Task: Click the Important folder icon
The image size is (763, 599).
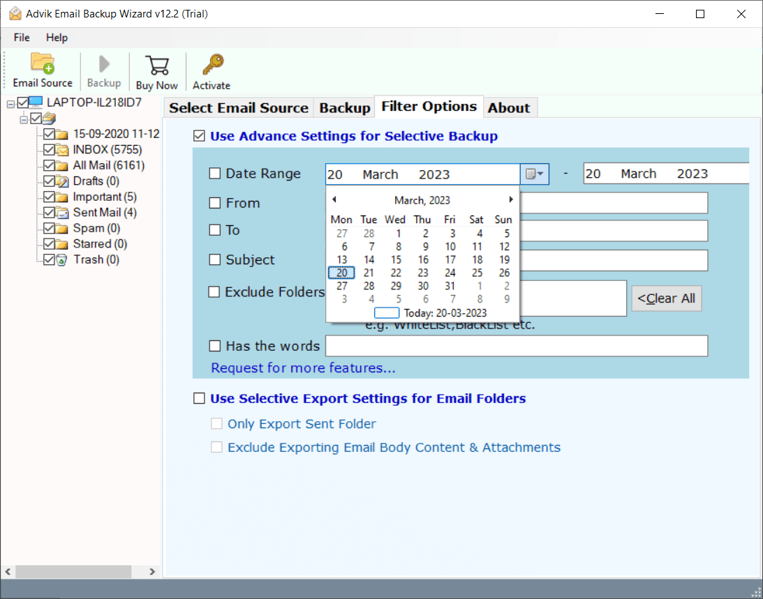Action: coord(62,197)
